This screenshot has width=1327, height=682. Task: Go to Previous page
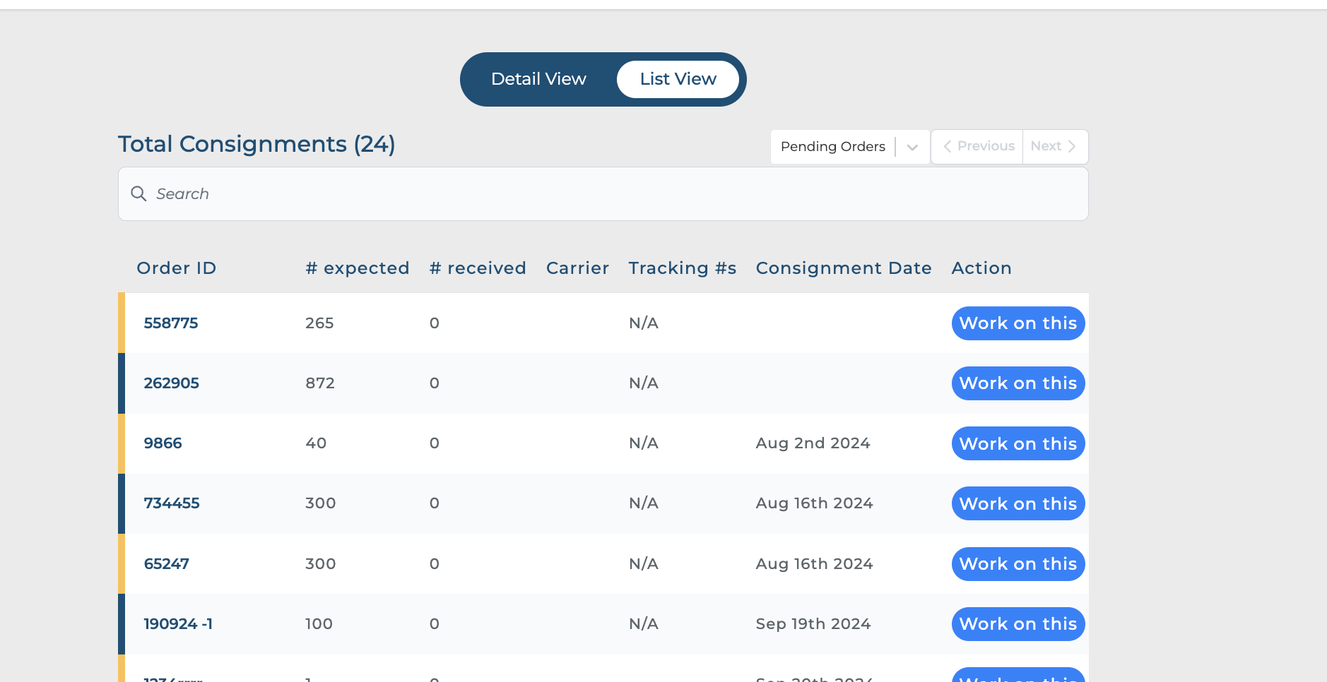tap(978, 146)
